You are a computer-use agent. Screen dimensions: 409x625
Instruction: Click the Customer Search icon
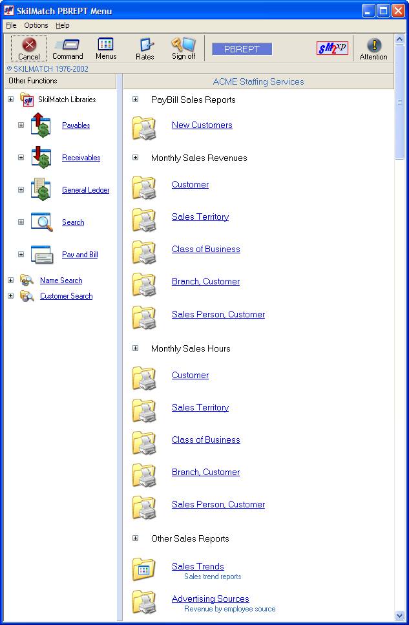(26, 296)
